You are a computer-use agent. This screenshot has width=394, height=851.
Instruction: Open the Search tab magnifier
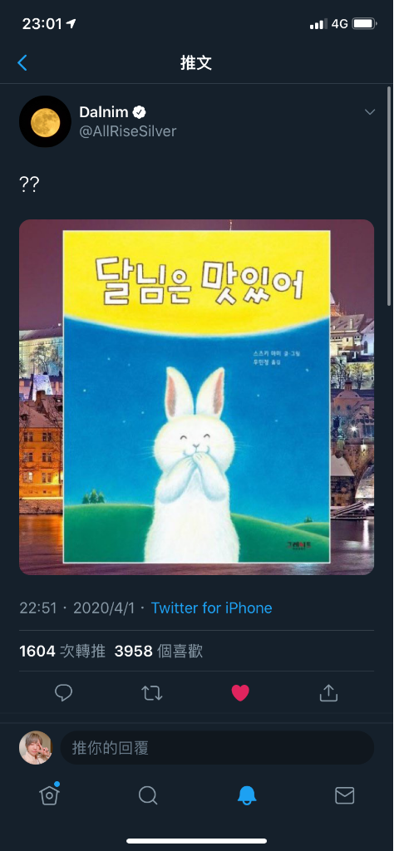pos(148,795)
